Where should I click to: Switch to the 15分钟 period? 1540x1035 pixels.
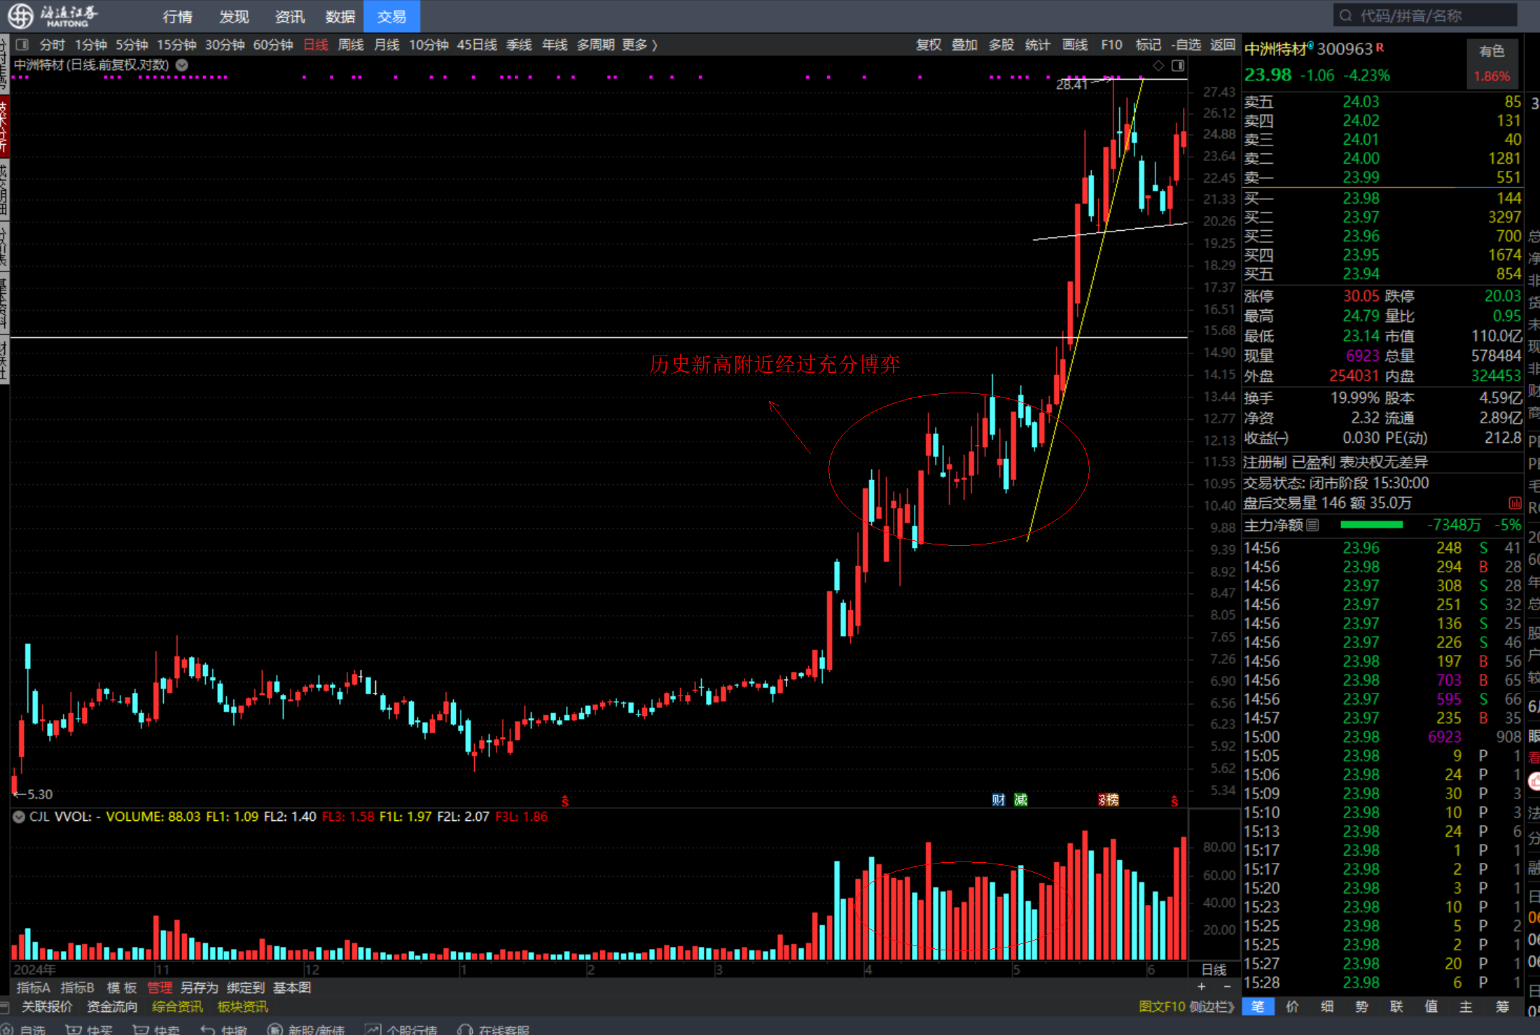pos(176,45)
